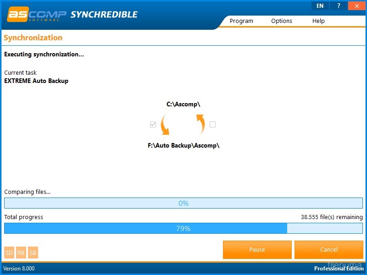Pause the synchronization

tap(257, 250)
